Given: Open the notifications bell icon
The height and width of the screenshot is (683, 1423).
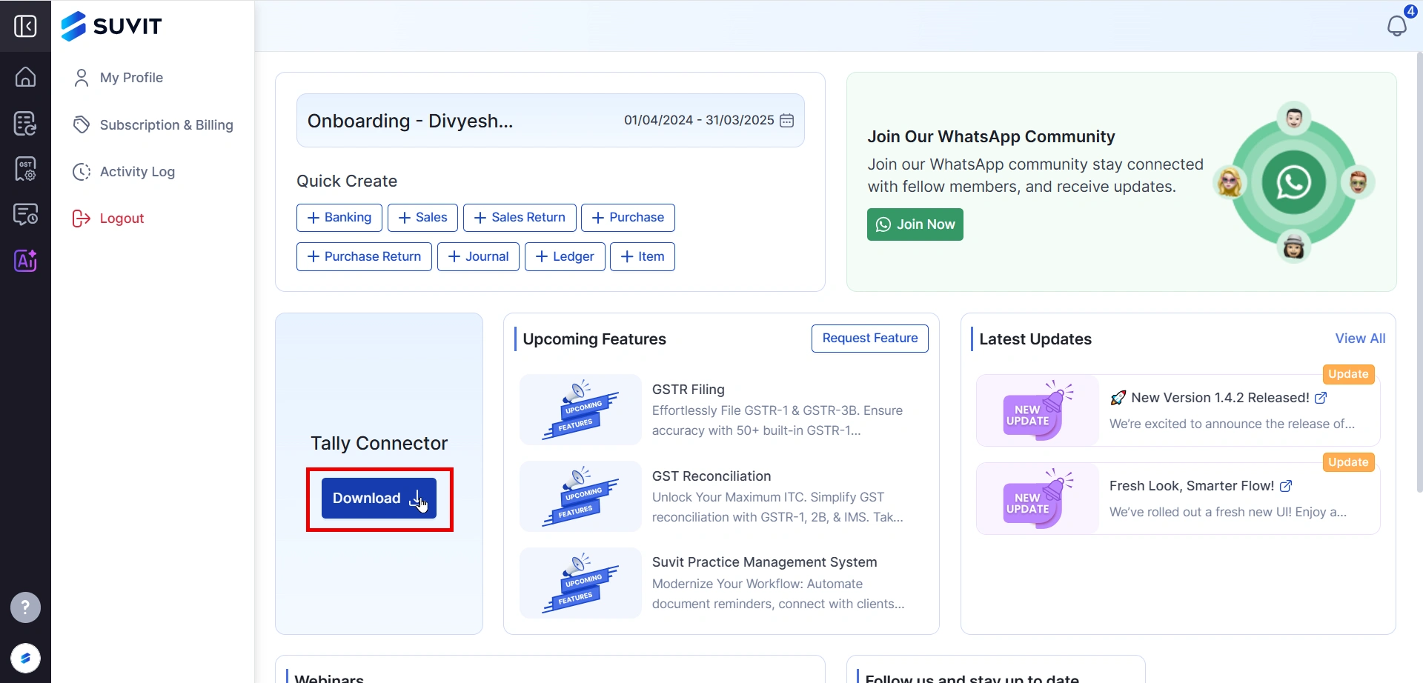Looking at the screenshot, I should click(x=1397, y=25).
